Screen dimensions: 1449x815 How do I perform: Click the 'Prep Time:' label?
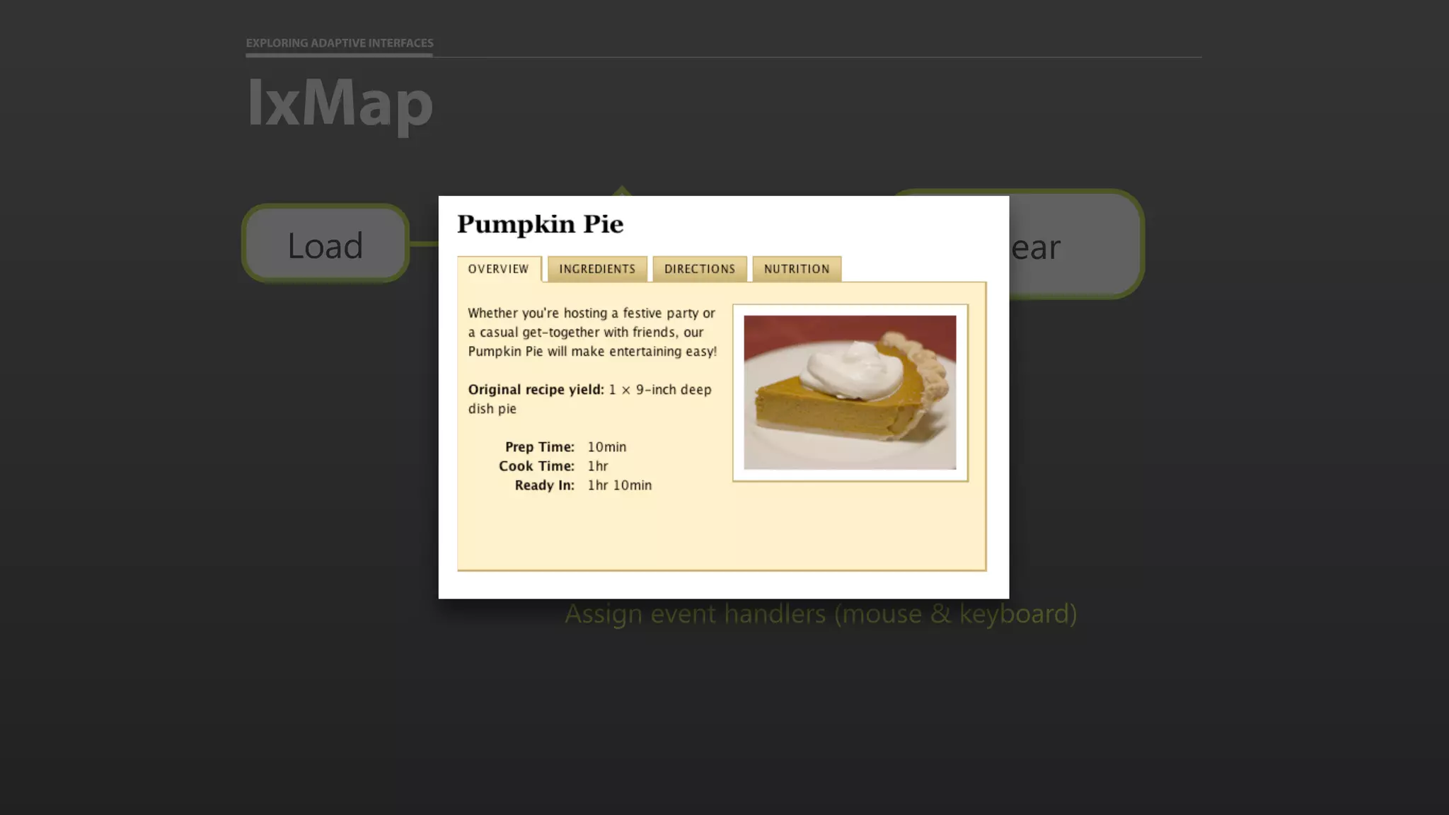[x=539, y=447]
